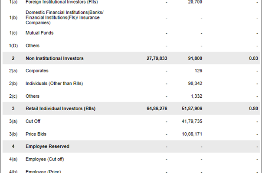Viewport: 262px width, 173px height.
Task: Click row number 2(a)
Action: click(13, 70)
